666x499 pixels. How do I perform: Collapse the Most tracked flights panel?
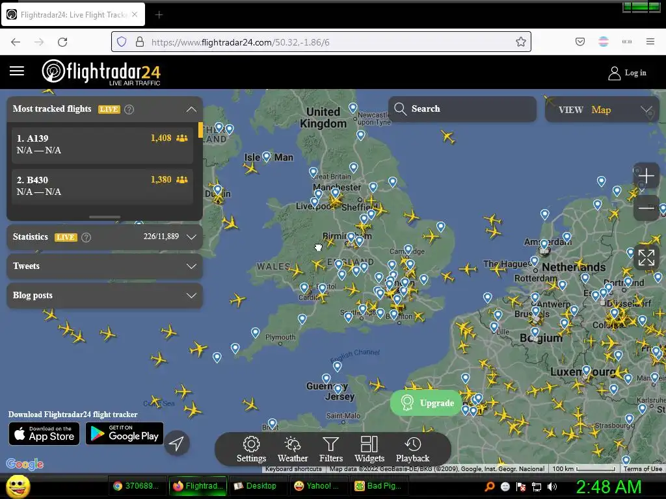191,109
